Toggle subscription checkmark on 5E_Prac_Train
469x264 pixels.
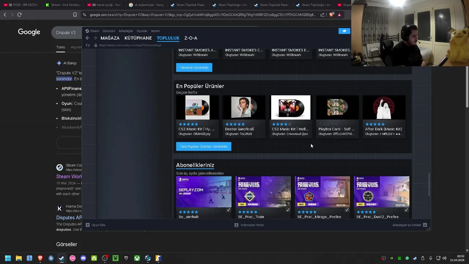(x=288, y=210)
